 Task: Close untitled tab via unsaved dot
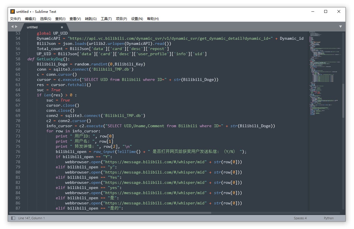62,27
